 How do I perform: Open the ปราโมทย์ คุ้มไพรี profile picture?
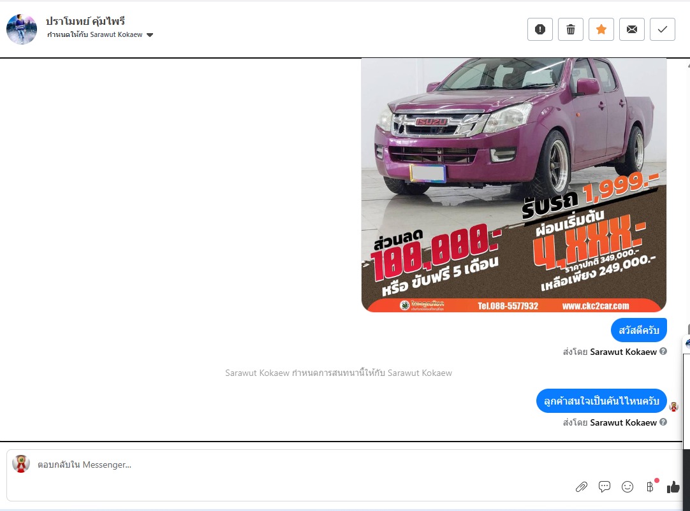(x=22, y=29)
